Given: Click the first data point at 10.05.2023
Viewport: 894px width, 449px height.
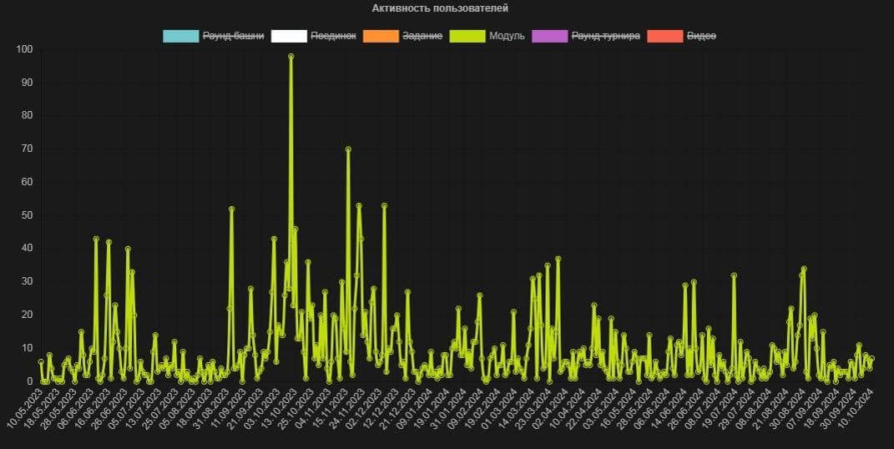Looking at the screenshot, I should click(x=41, y=361).
